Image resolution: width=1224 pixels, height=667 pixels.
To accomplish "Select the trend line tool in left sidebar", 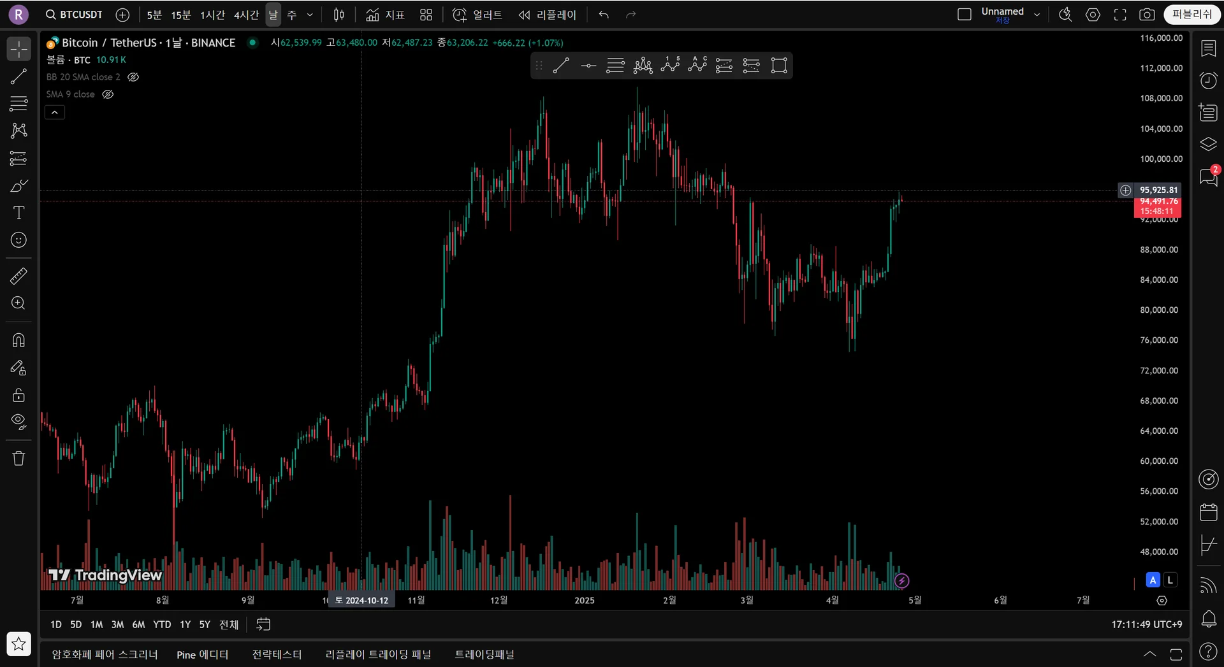I will [x=18, y=76].
